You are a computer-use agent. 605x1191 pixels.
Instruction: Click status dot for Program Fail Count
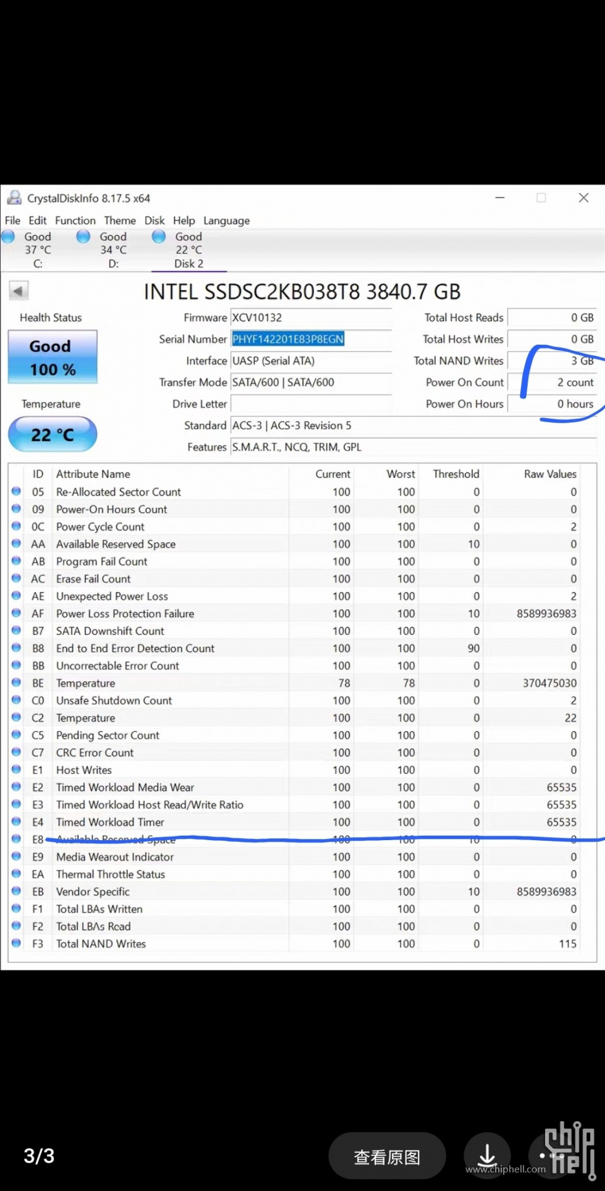coord(17,561)
